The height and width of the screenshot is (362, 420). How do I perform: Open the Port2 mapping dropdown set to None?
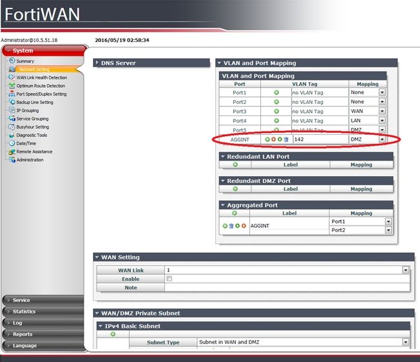click(383, 102)
